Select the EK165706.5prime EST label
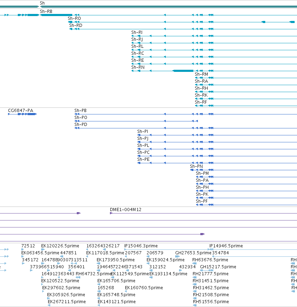The width and height of the screenshot is (297, 307). (x=116, y=281)
